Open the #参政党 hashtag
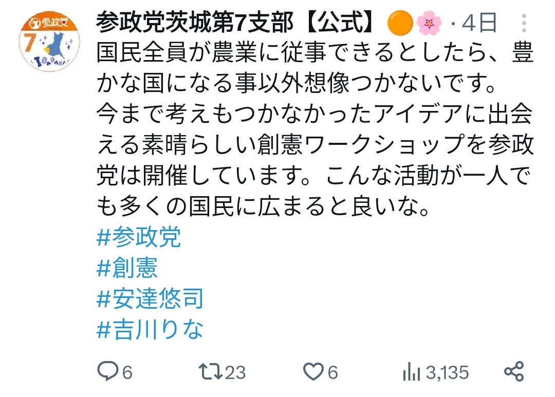The width and height of the screenshot is (555, 397). click(139, 237)
